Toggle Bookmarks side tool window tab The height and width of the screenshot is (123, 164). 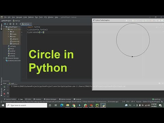[1, 92]
